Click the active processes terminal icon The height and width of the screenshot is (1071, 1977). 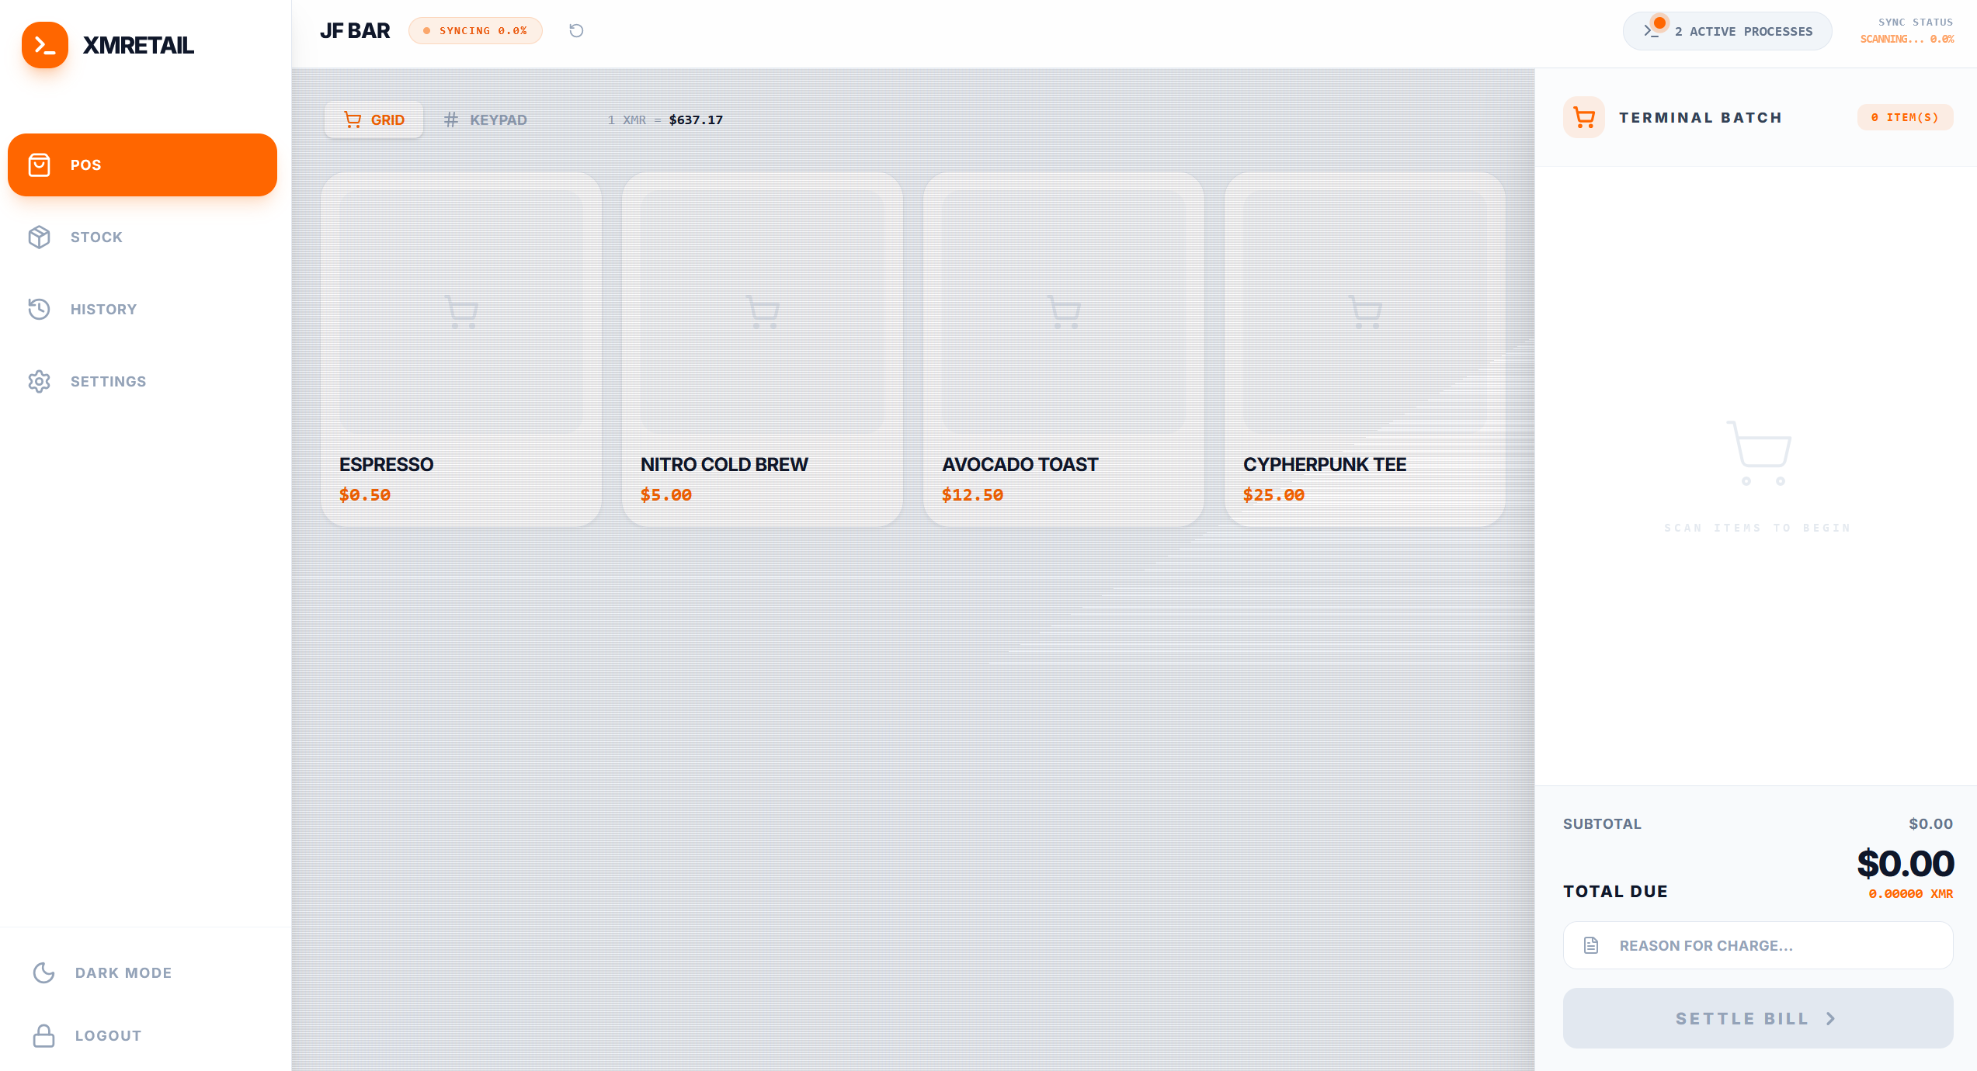1651,31
